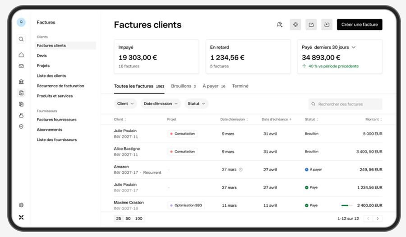Open Devis in the sidebar menu
The image size is (406, 237).
42,56
